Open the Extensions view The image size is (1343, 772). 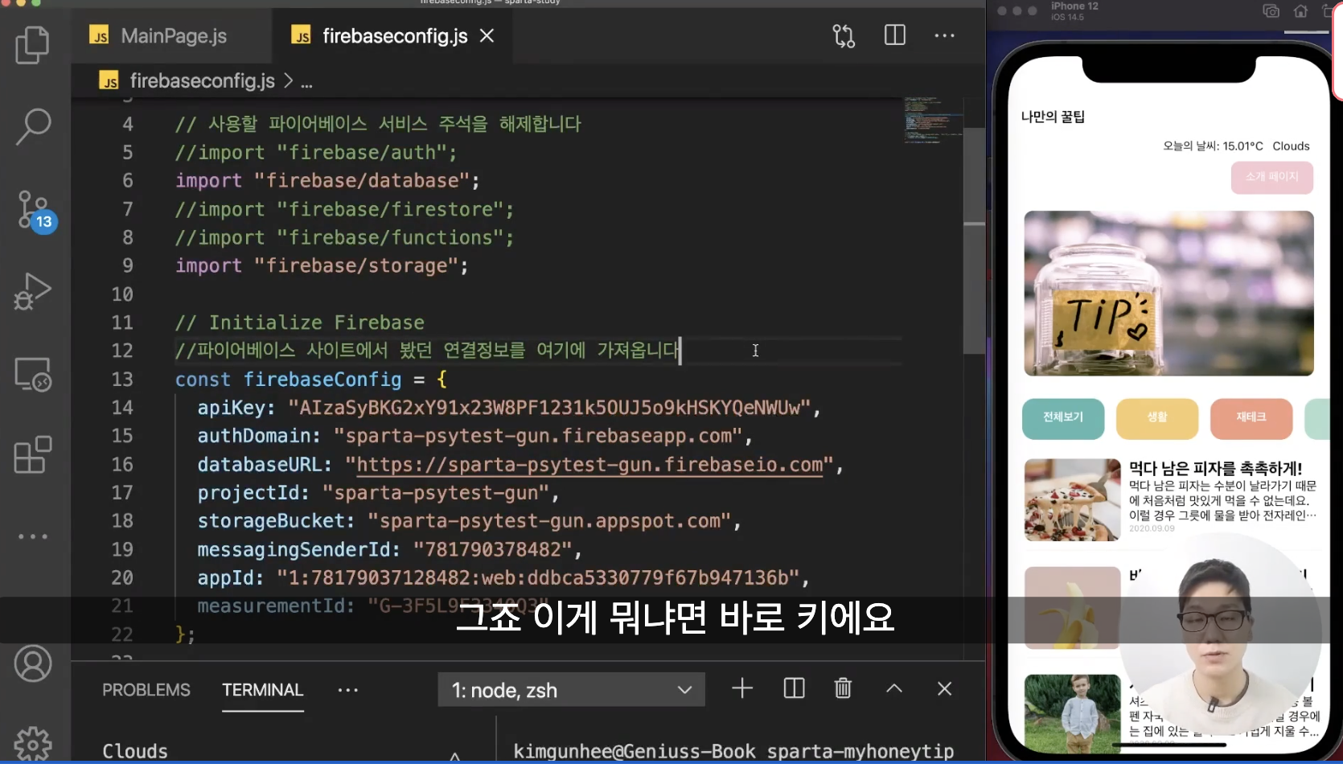[33, 455]
